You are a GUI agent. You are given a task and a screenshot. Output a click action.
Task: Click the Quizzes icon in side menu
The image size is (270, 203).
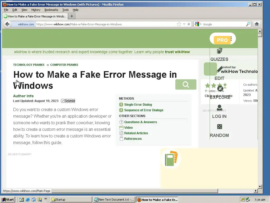[219, 51]
